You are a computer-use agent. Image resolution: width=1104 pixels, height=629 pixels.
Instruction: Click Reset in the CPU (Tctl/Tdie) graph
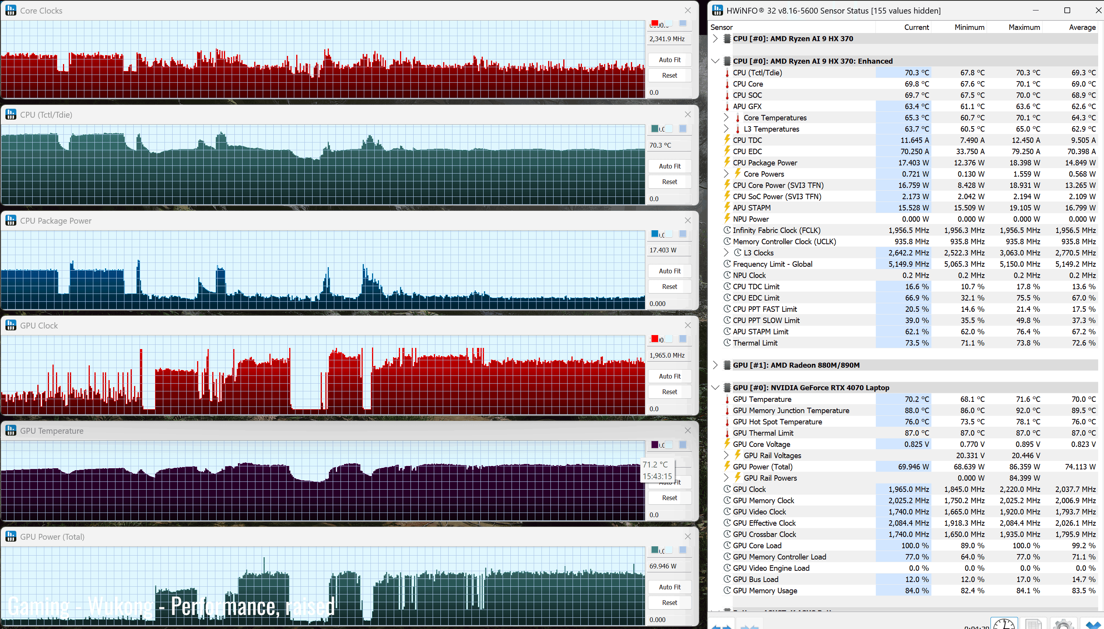click(669, 182)
